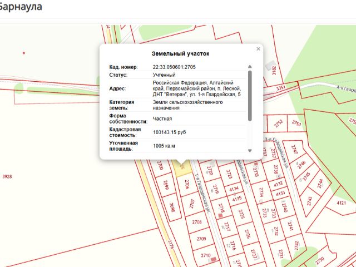The width and height of the screenshot is (356, 267).
Task: Select cadastral number 22:33:050601:2705
Action: coord(174,67)
